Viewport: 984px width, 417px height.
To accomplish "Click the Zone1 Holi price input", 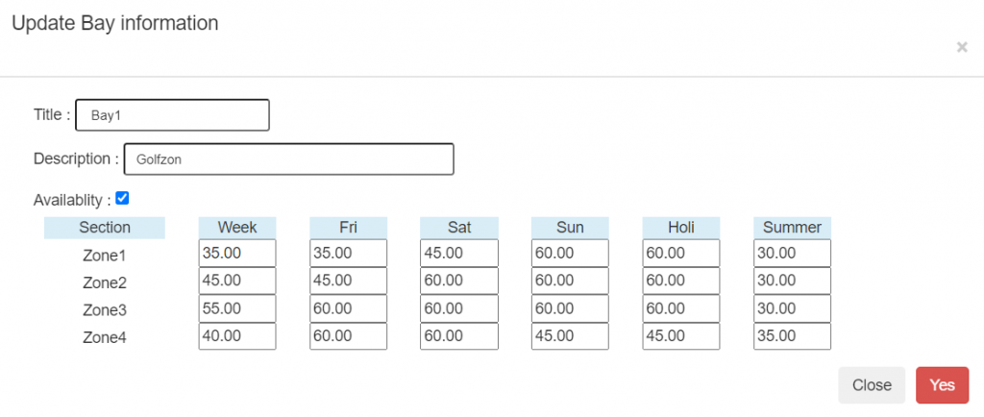I will [681, 254].
